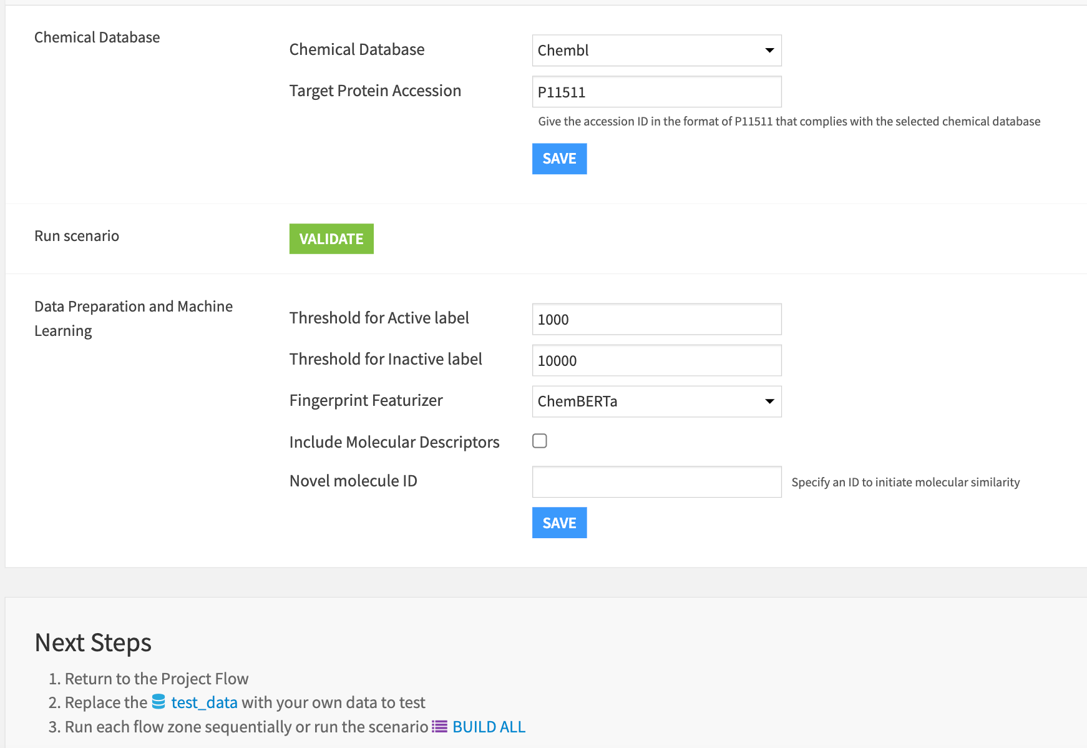Save the Chemical Database settings
The width and height of the screenshot is (1087, 748).
coord(559,159)
